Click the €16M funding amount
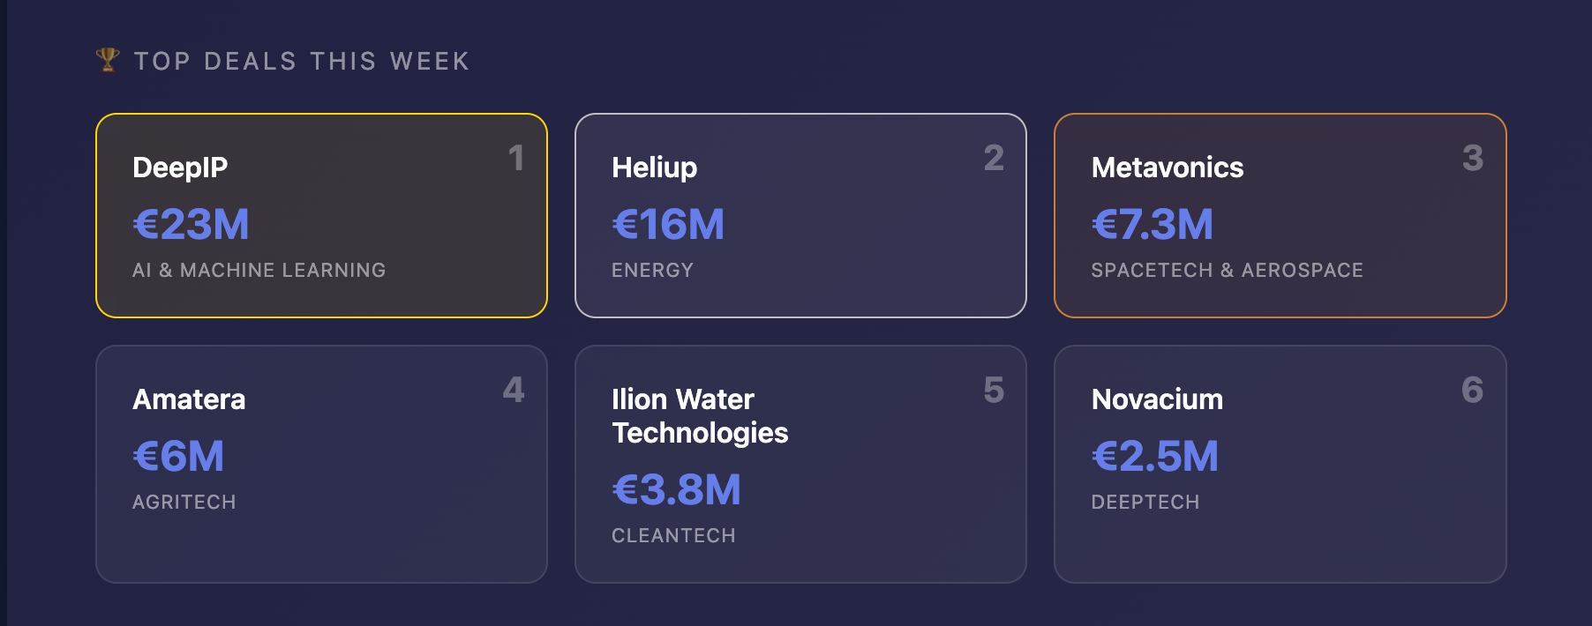 [668, 224]
